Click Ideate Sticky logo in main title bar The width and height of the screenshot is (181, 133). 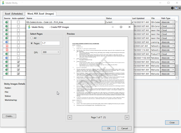[x=3, y=3]
